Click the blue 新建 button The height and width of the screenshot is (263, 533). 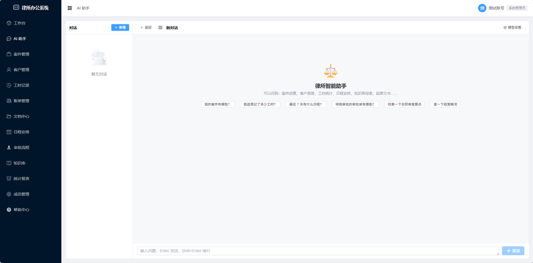120,27
